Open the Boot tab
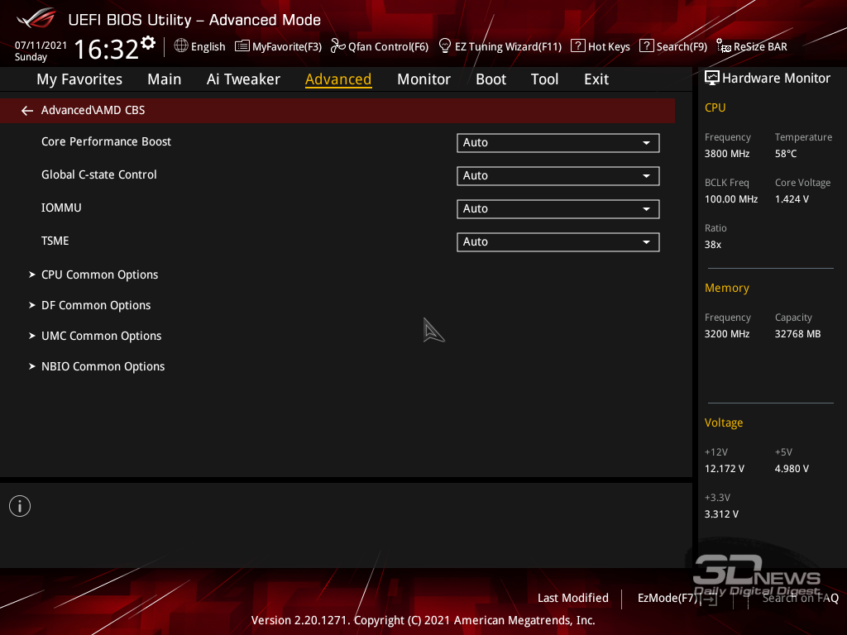 tap(490, 79)
